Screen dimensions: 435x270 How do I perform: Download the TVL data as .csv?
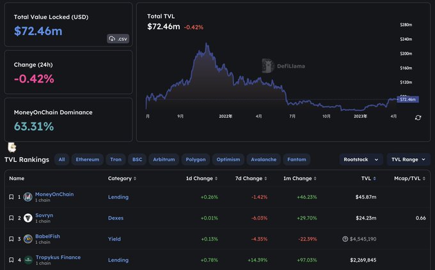pos(118,39)
